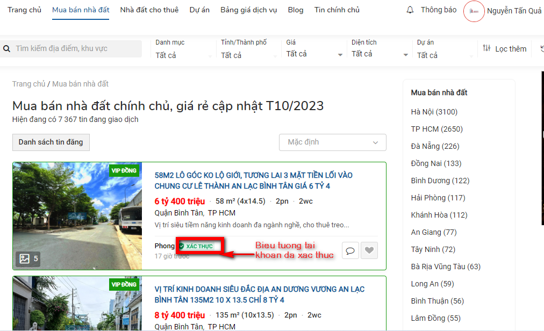Click the search magnifier icon
The width and height of the screenshot is (544, 331).
point(6,48)
